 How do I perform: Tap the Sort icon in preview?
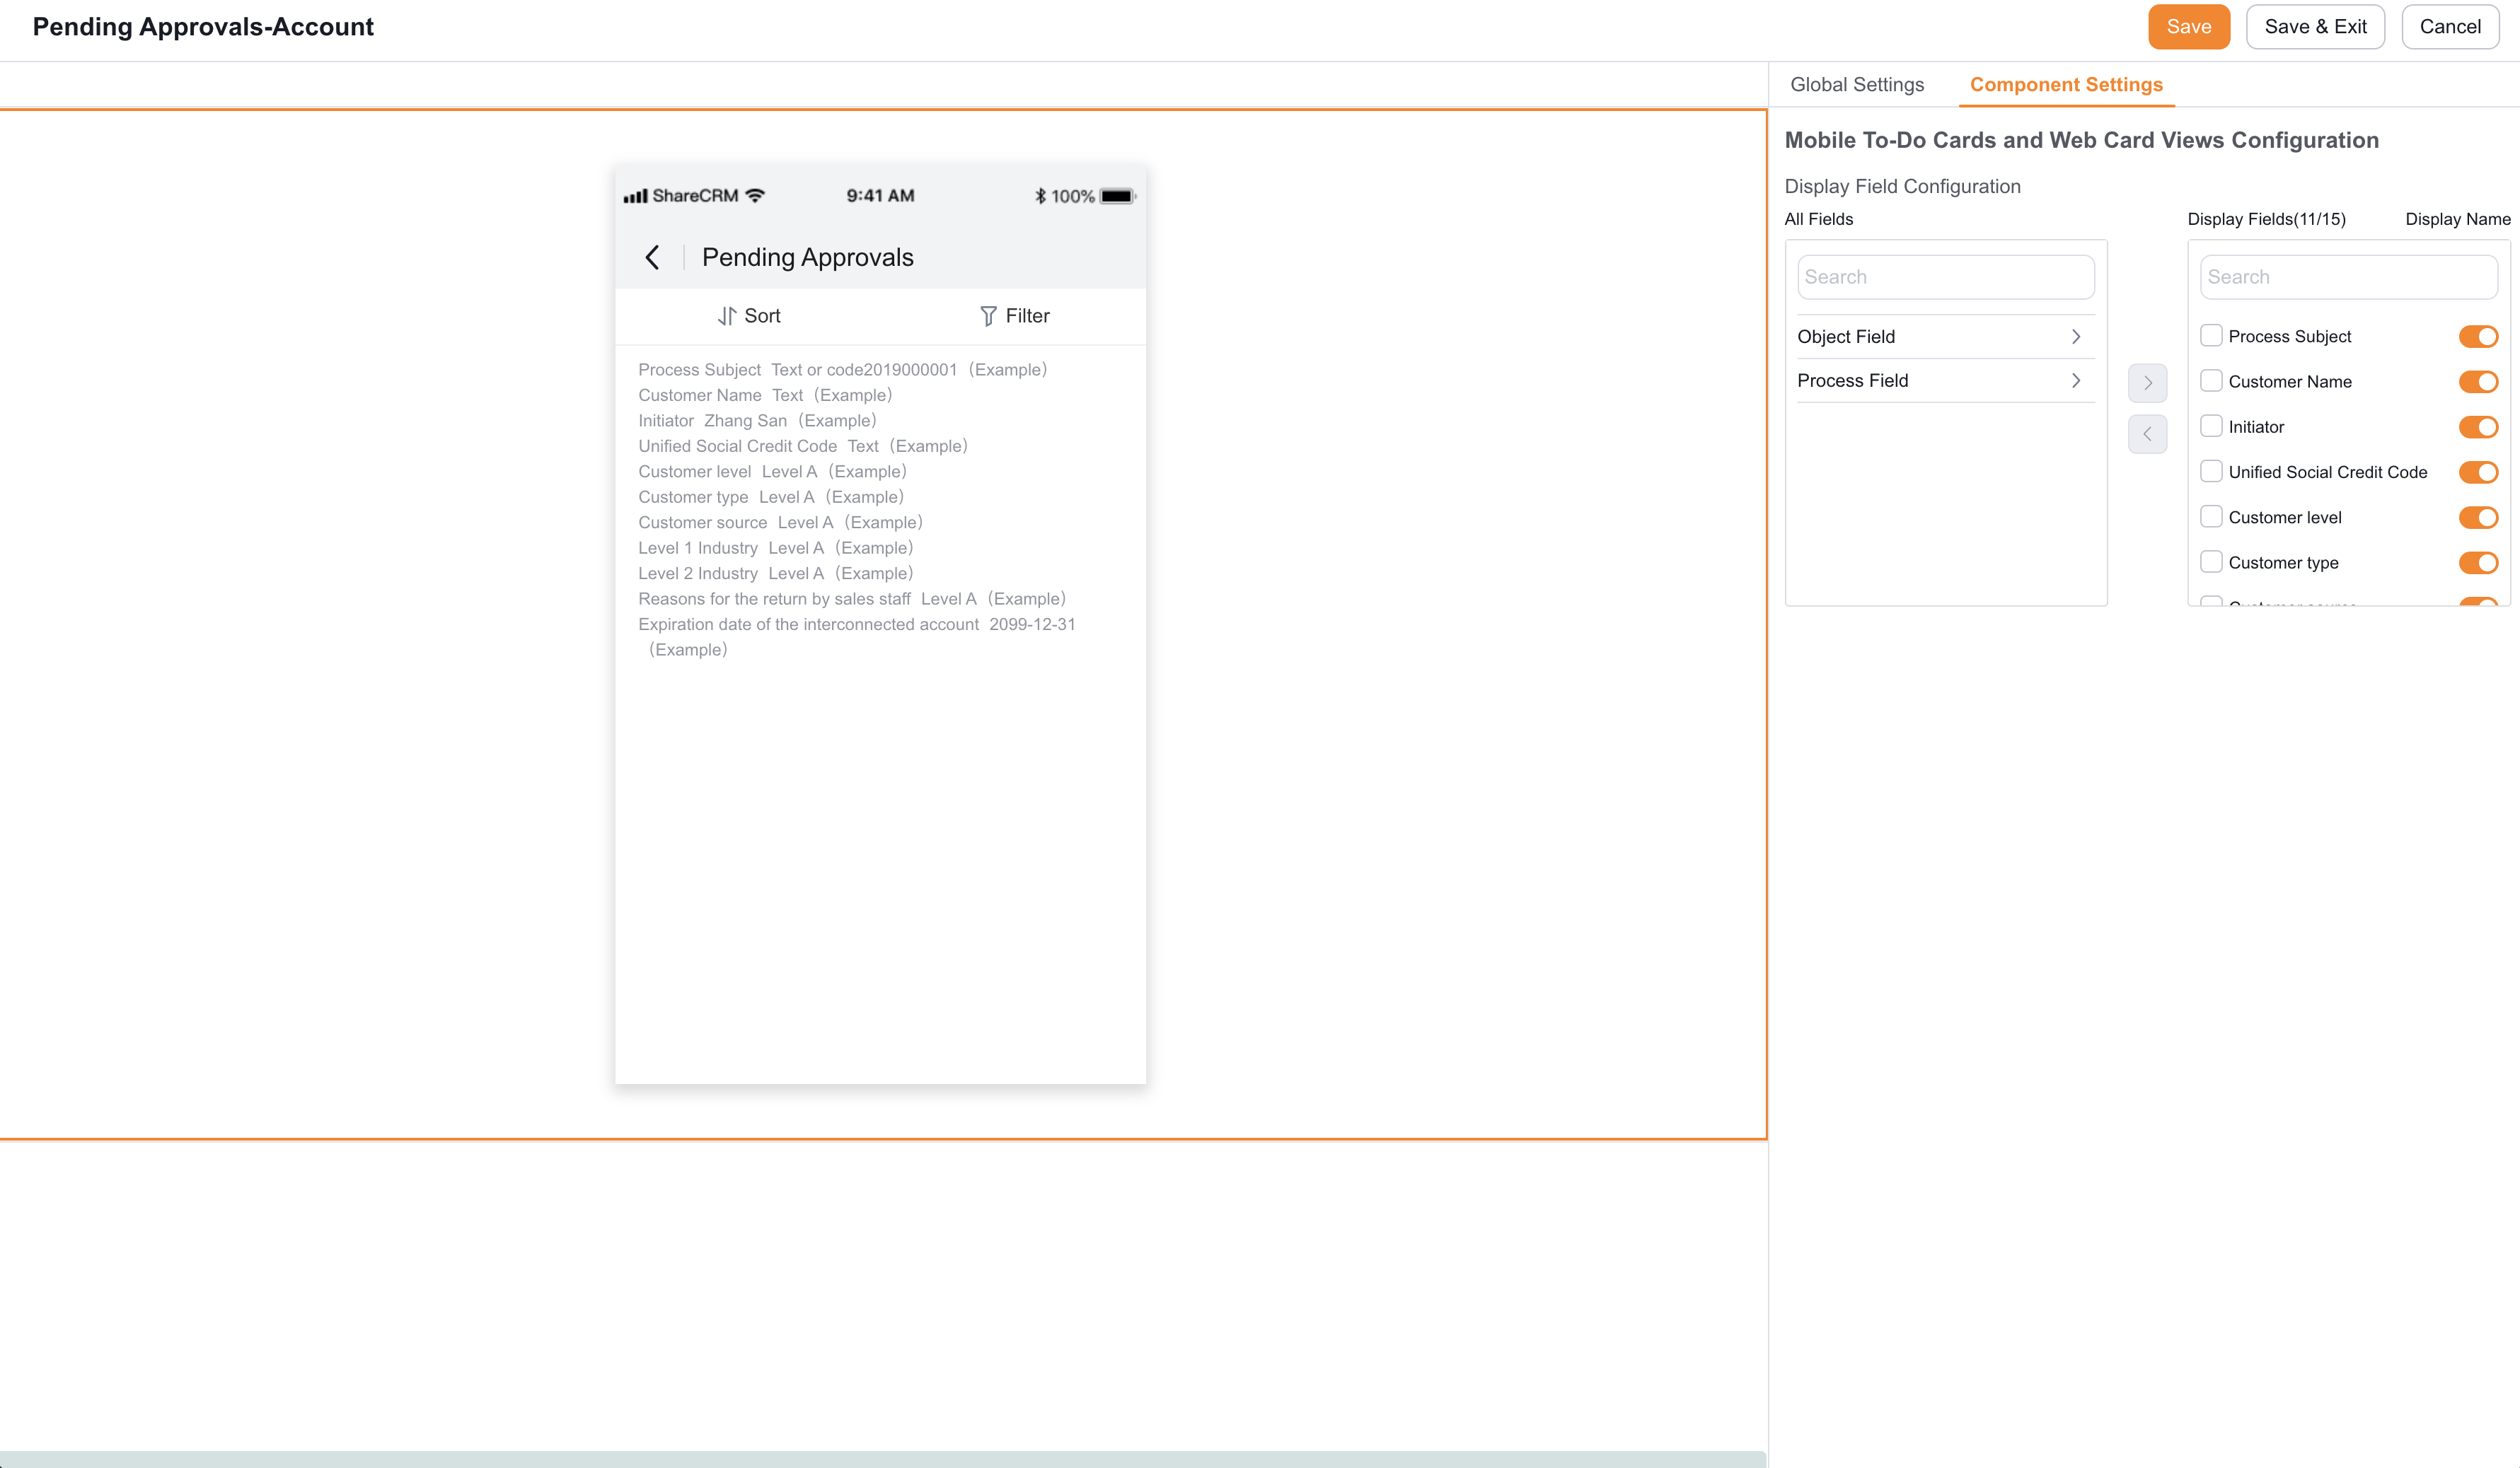[727, 316]
